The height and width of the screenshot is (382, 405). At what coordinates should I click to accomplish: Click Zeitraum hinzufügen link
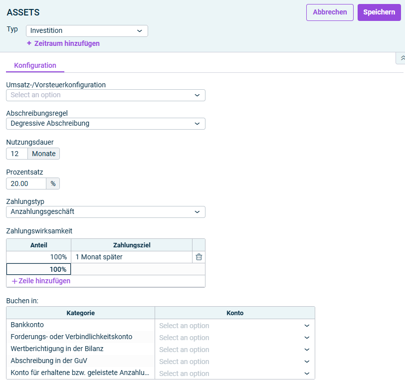pos(67,43)
